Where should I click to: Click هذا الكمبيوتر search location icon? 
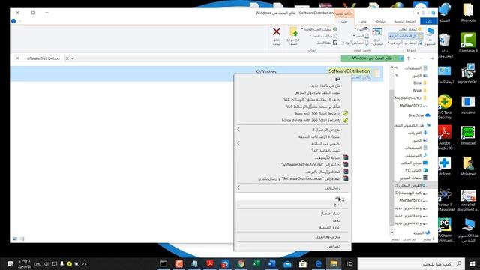coord(430,32)
